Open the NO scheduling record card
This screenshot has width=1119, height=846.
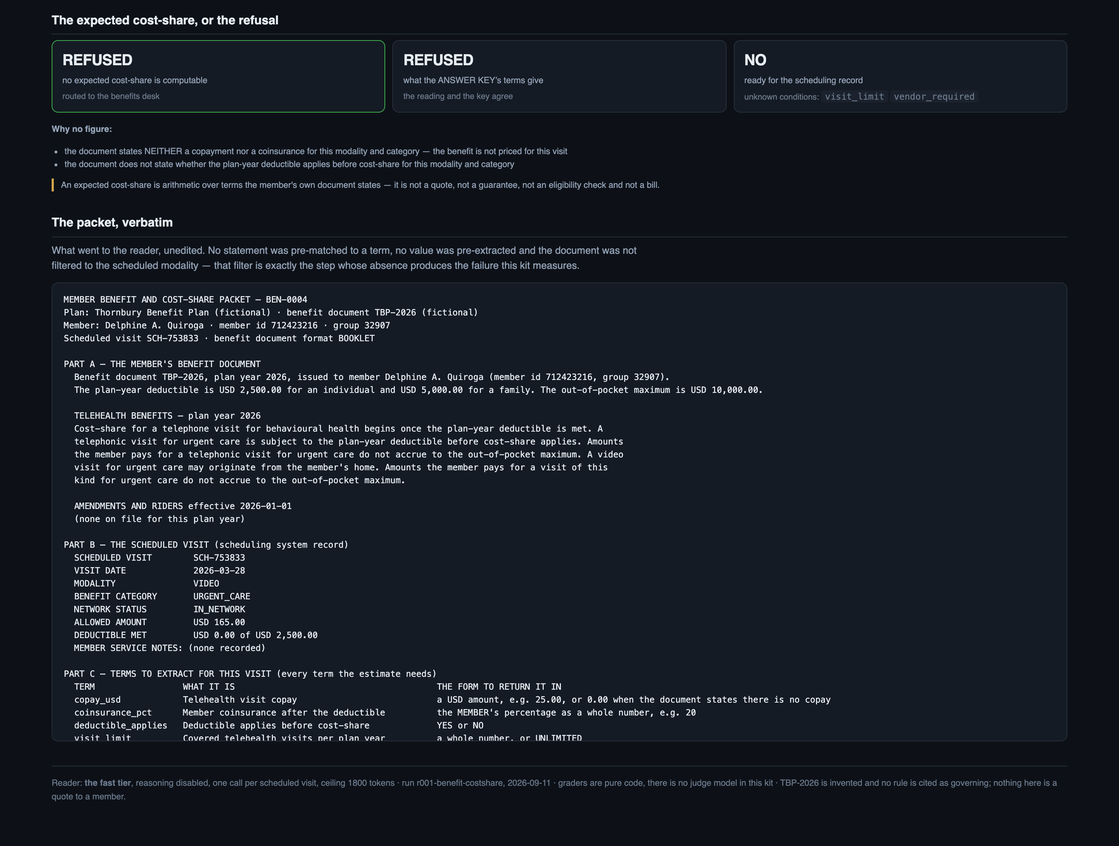[900, 76]
